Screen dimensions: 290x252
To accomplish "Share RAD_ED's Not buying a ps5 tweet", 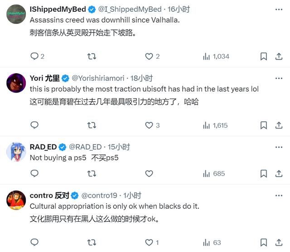I will [x=278, y=173].
